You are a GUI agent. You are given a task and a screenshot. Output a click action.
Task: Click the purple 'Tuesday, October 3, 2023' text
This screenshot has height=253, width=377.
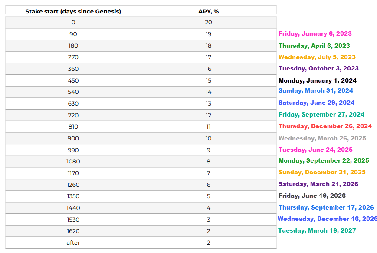(318, 68)
